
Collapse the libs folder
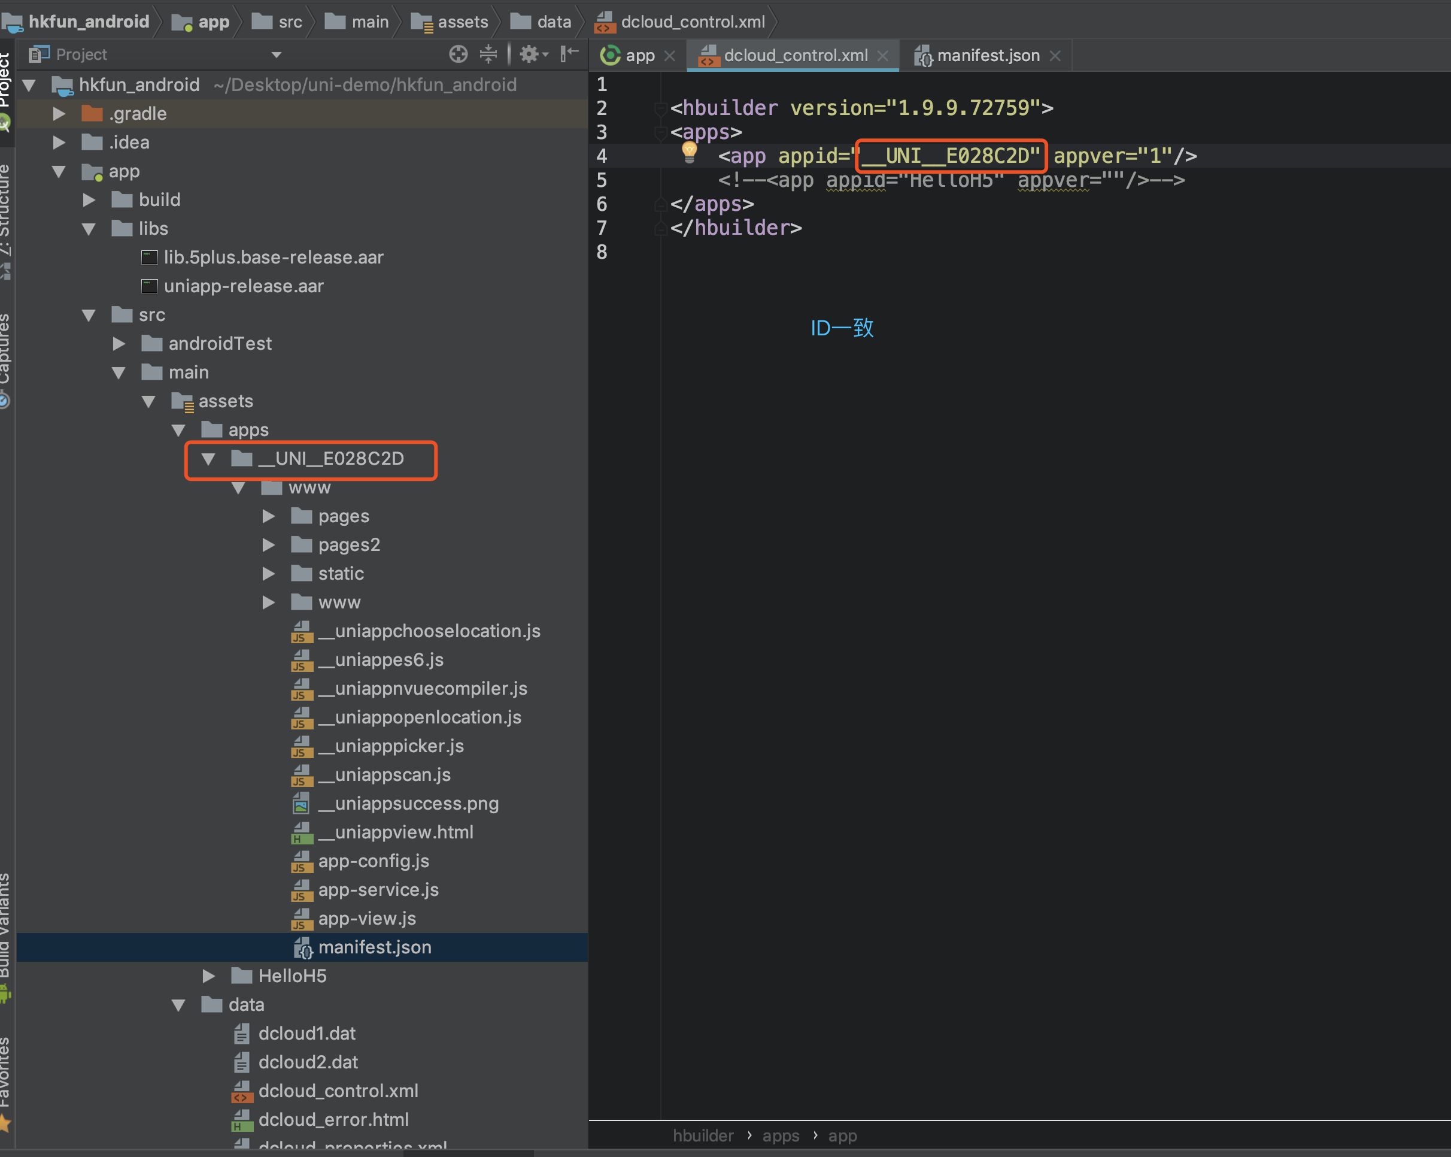pos(88,229)
